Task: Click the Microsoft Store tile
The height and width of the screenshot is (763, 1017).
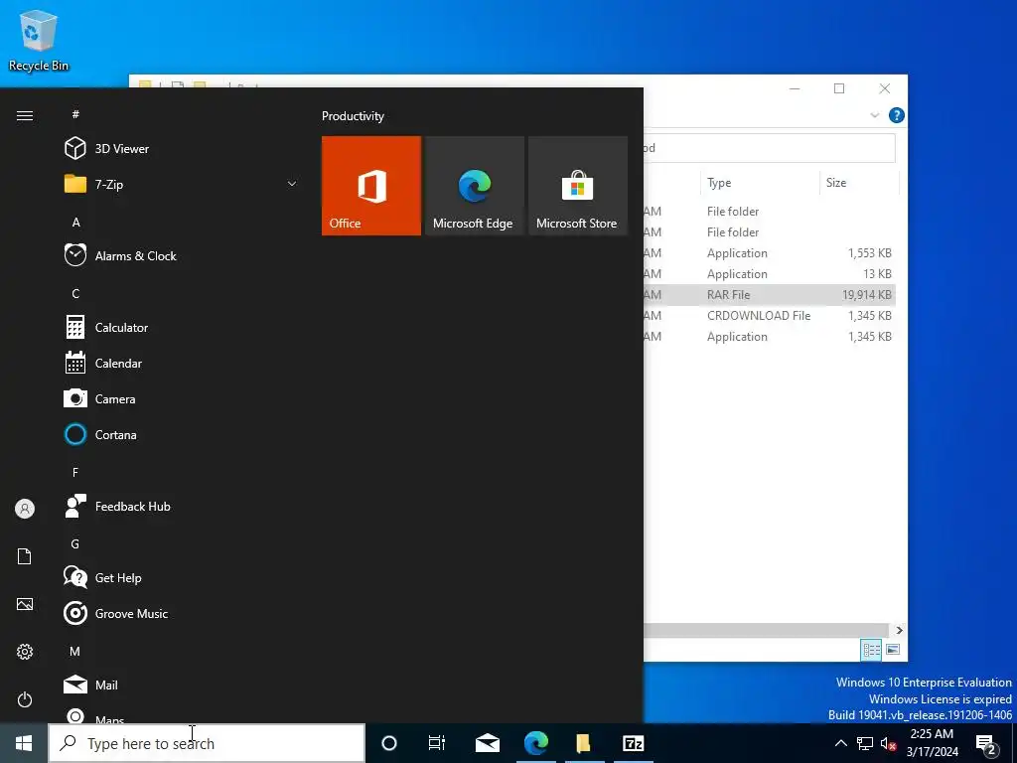Action: pos(578,186)
